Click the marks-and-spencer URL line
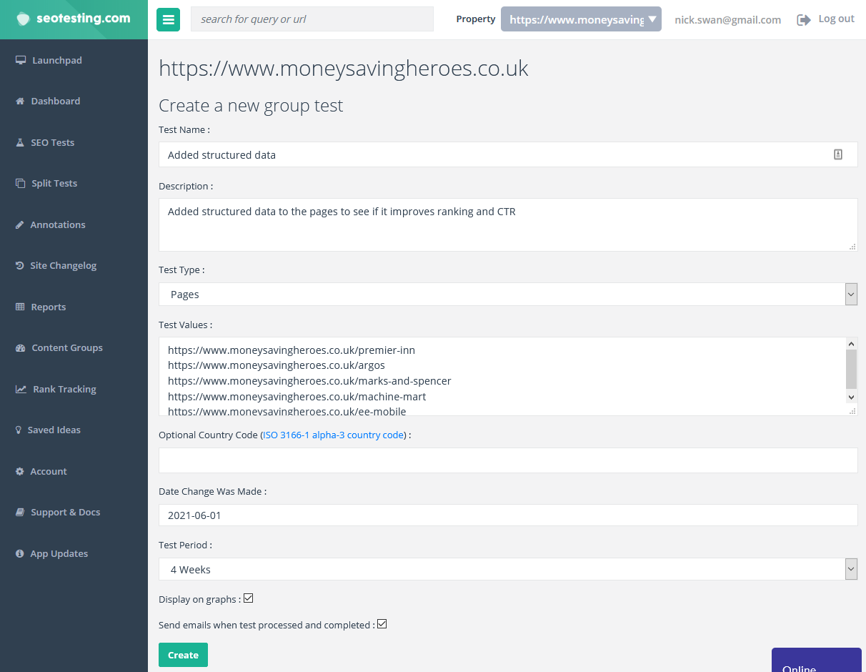Screen dimensions: 866x672 (309, 381)
